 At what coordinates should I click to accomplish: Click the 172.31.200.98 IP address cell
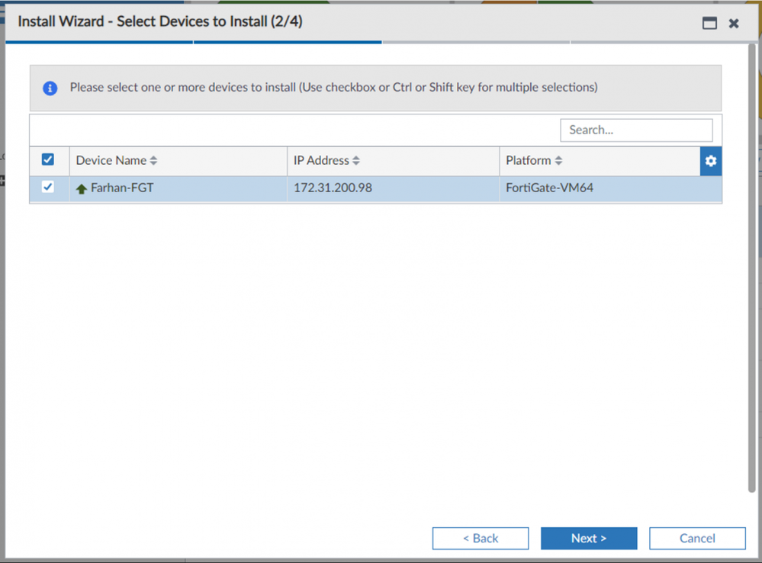333,188
